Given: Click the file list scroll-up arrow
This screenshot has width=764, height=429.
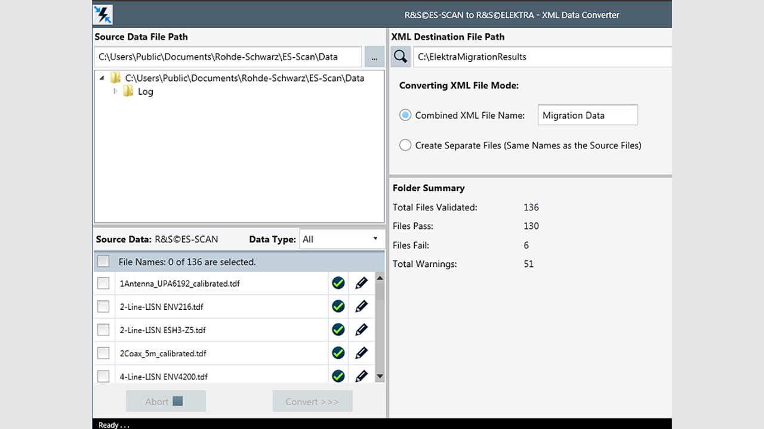Looking at the screenshot, I should click(380, 278).
